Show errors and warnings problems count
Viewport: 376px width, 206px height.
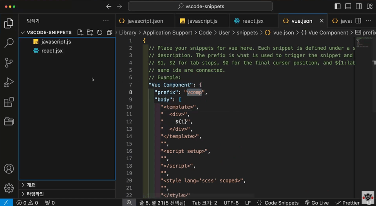(x=27, y=203)
